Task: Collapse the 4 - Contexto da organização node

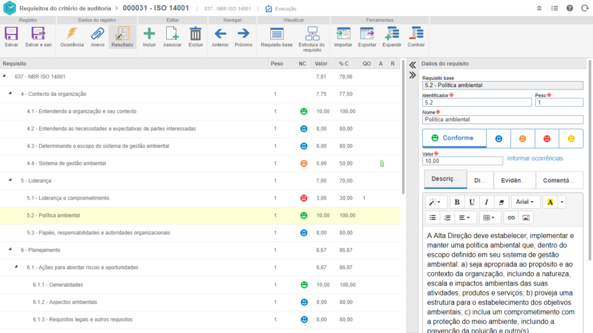Action: pyautogui.click(x=10, y=94)
